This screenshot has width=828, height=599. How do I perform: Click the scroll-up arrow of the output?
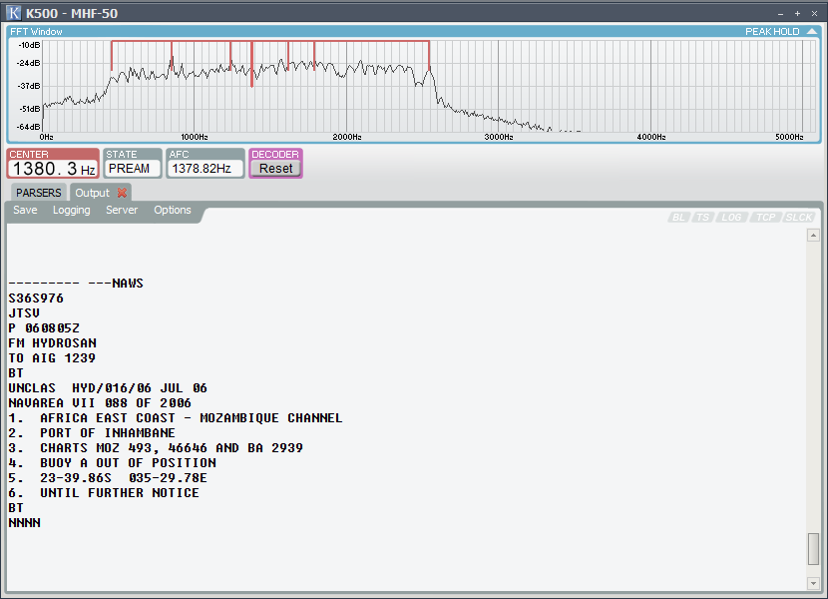coord(813,236)
